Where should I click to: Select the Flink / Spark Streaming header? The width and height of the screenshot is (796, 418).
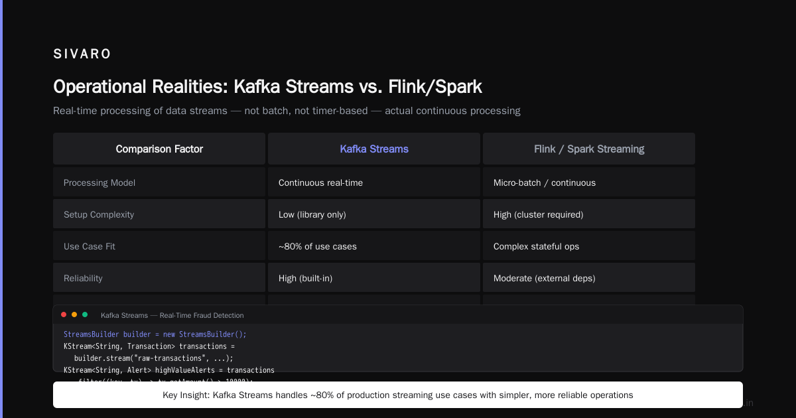(x=589, y=149)
